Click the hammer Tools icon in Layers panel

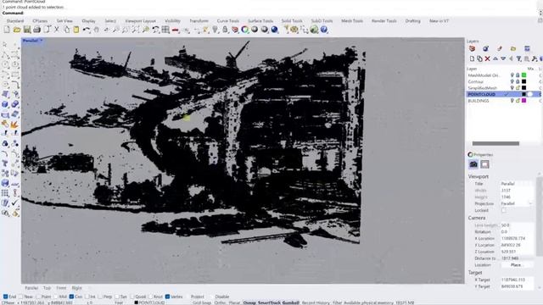click(x=535, y=59)
